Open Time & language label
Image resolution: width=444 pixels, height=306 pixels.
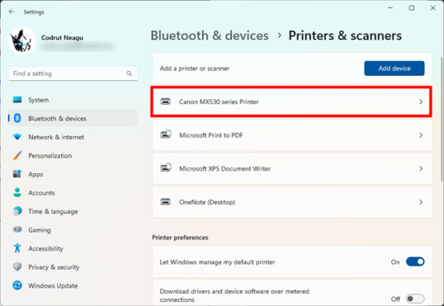[x=53, y=211]
